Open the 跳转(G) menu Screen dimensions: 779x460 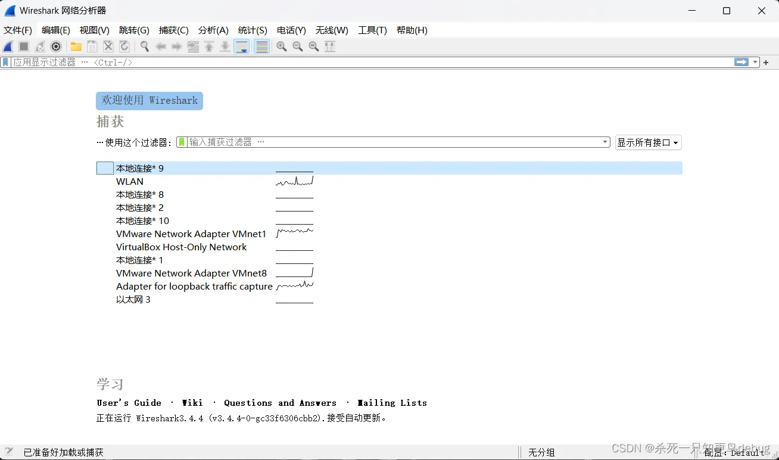coord(134,30)
